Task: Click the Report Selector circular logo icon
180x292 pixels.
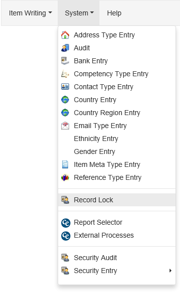Action: coord(66,223)
